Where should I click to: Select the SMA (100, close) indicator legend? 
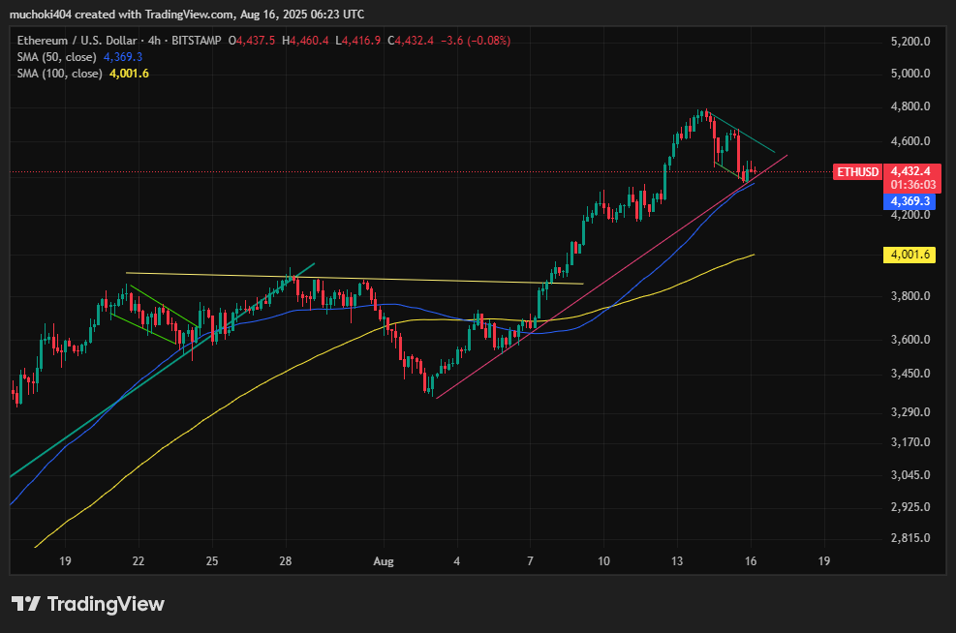57,74
